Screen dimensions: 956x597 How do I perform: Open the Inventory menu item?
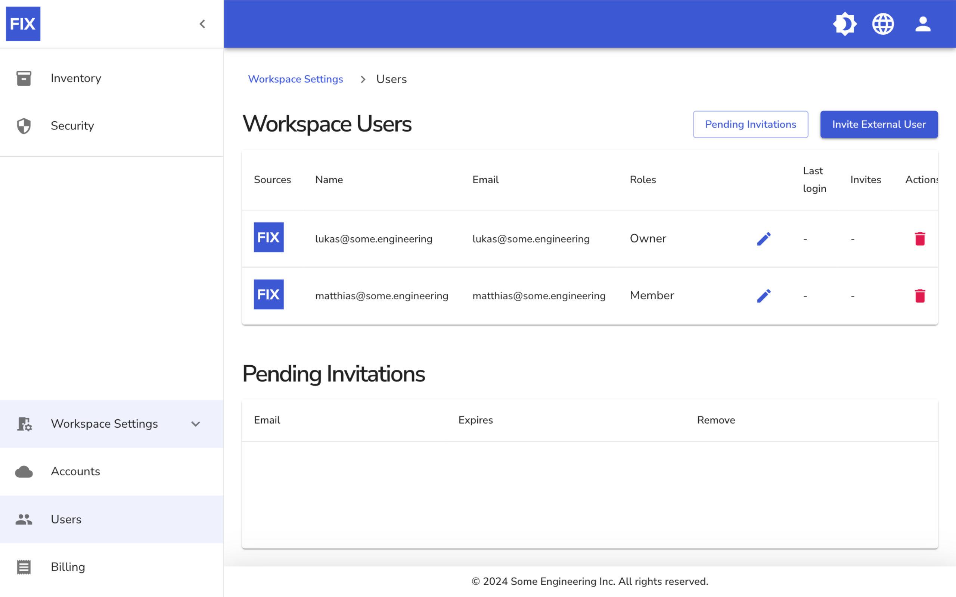(112, 78)
